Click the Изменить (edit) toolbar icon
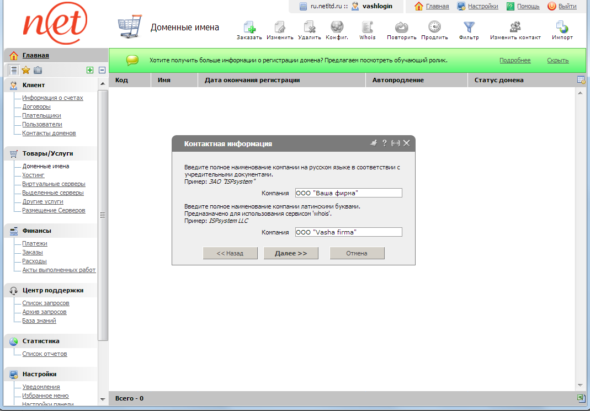 (279, 28)
